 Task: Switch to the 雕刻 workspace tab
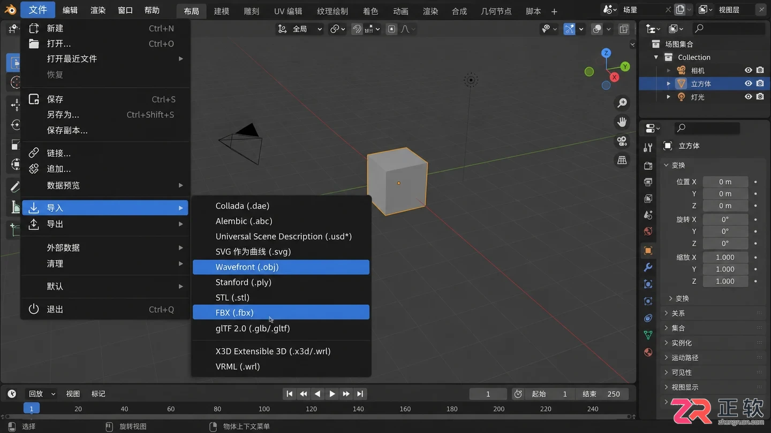[251, 11]
